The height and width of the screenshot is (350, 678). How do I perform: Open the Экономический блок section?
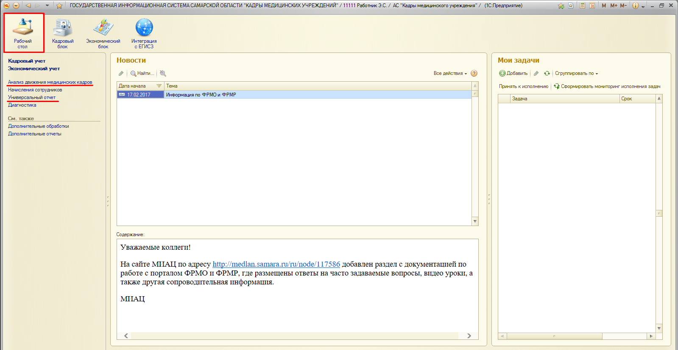103,33
